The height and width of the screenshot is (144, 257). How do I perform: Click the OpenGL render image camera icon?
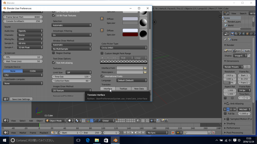coord(162,120)
